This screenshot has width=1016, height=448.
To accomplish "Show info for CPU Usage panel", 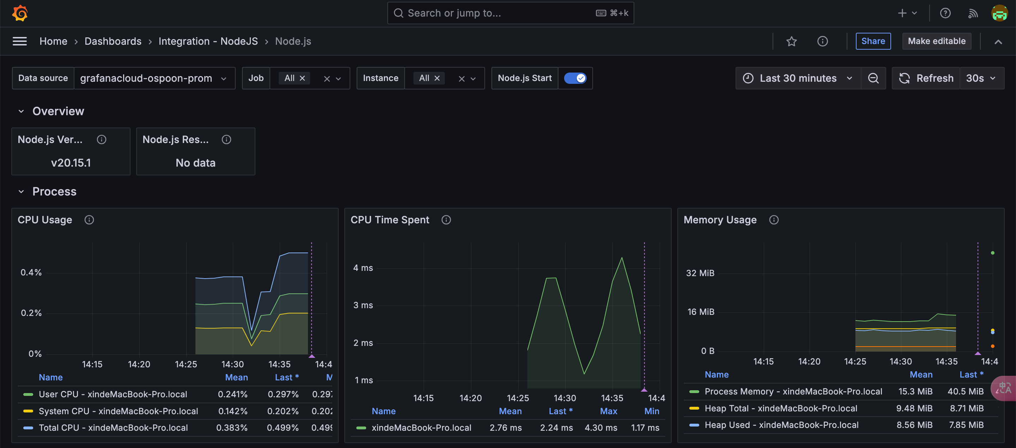I will (89, 220).
